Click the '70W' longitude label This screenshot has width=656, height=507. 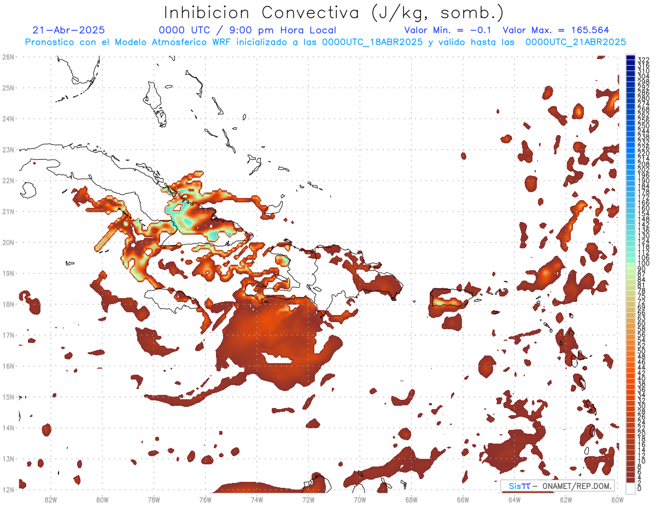click(360, 499)
